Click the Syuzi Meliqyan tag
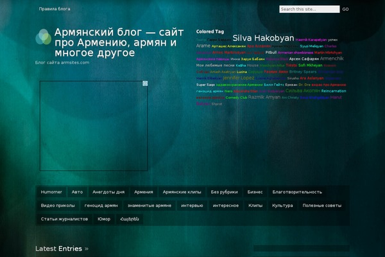 tap(312, 46)
